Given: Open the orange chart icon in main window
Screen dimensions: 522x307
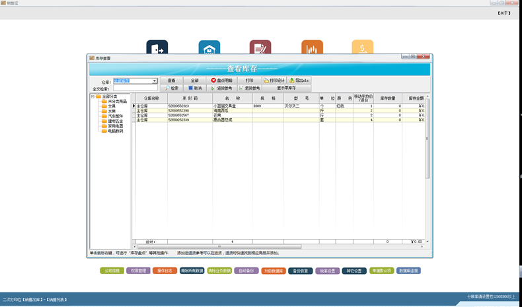Looking at the screenshot, I should [312, 47].
